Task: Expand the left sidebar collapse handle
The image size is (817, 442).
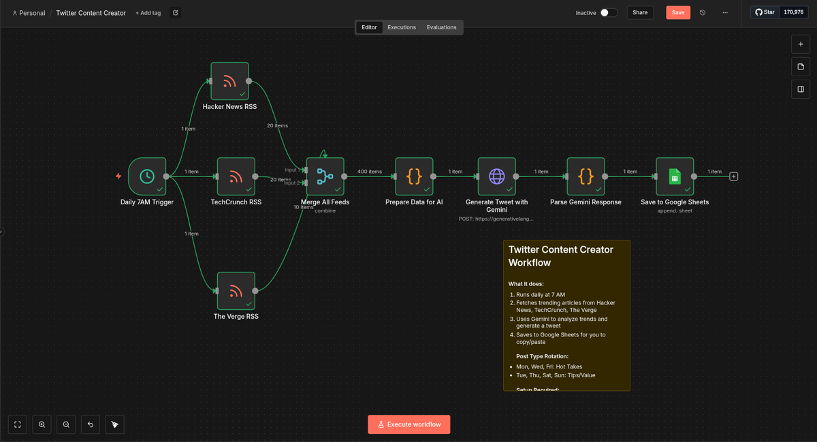Action: point(1,232)
